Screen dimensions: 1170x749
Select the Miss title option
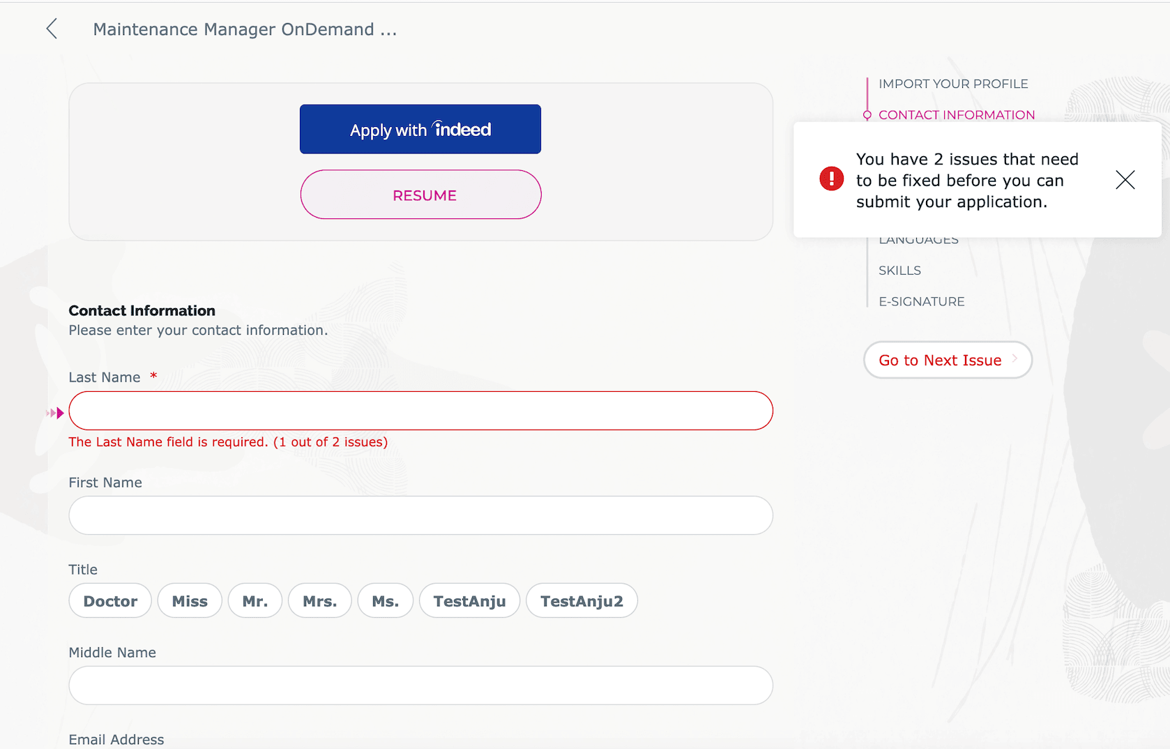click(190, 600)
